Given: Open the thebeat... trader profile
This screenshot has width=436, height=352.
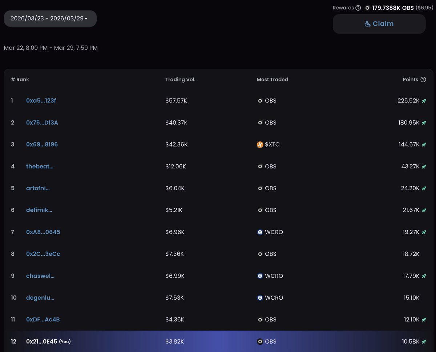Looking at the screenshot, I should (x=40, y=166).
